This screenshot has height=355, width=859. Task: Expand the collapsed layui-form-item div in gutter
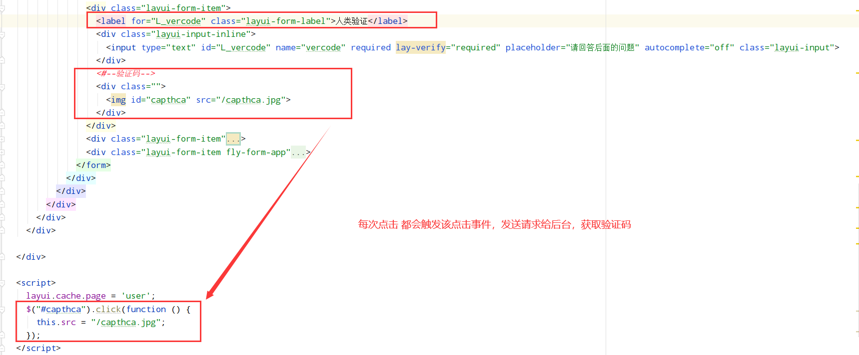(x=2, y=139)
